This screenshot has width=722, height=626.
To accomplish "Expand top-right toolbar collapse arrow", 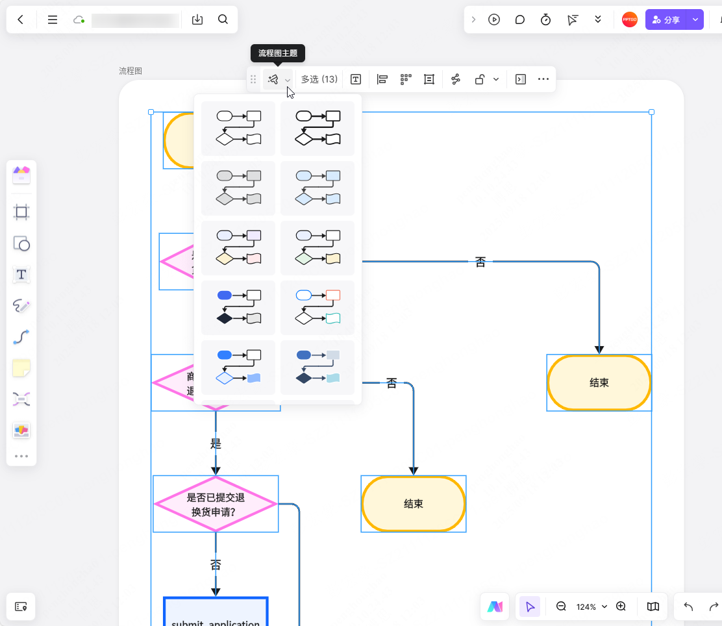I will 473,19.
